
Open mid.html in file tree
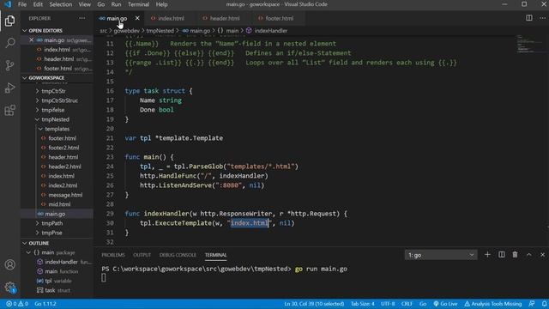coord(59,204)
